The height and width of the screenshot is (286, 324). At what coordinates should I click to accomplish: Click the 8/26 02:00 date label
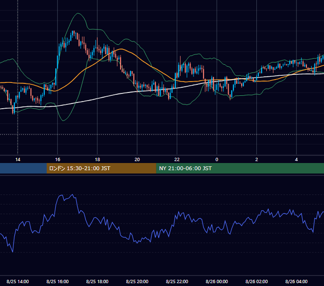257,281
